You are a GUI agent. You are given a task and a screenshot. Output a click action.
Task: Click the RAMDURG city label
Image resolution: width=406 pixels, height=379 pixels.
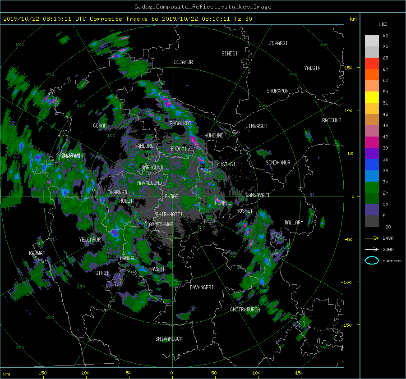click(x=144, y=146)
